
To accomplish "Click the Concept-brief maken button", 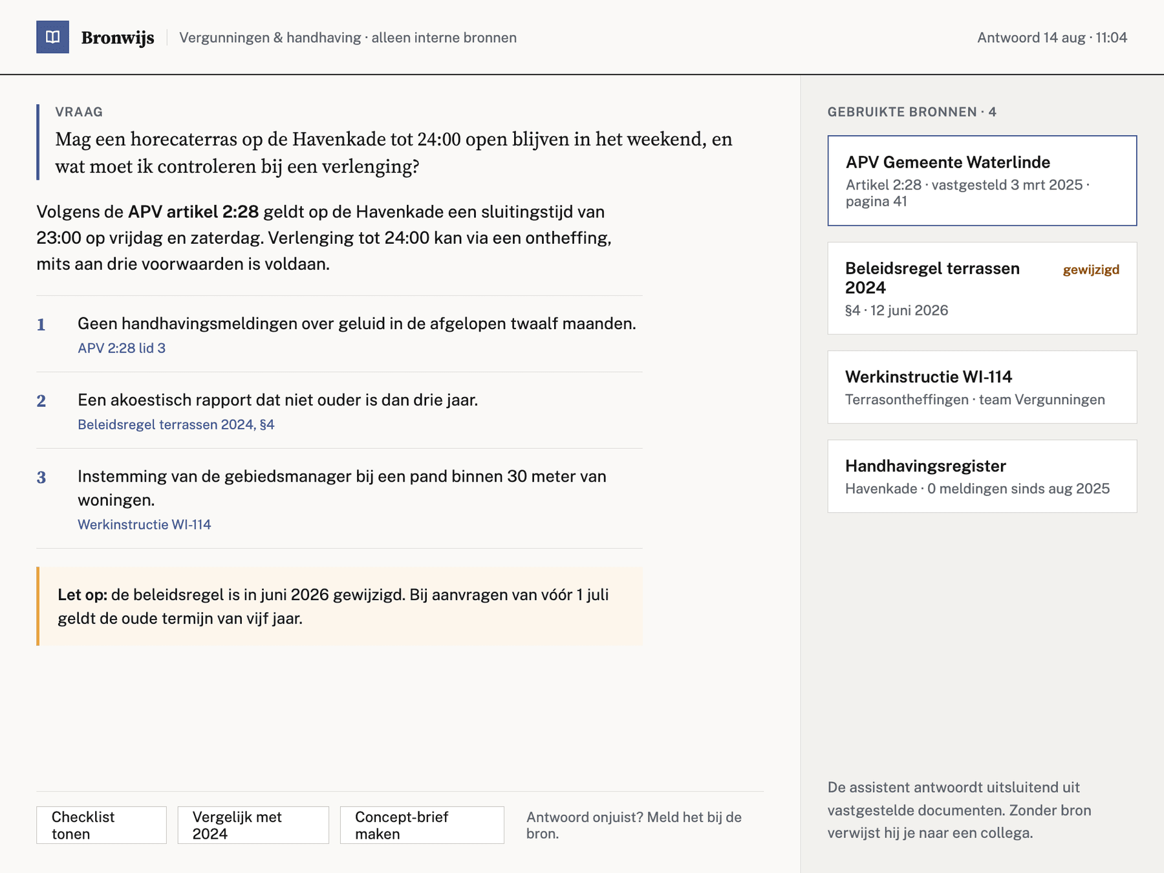I will (422, 825).
